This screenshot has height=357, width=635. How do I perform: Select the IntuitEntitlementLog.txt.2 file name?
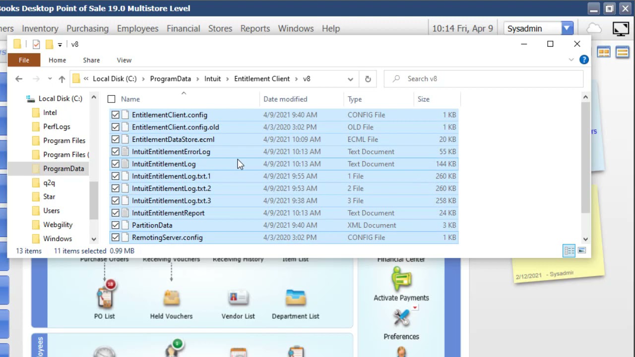(171, 188)
